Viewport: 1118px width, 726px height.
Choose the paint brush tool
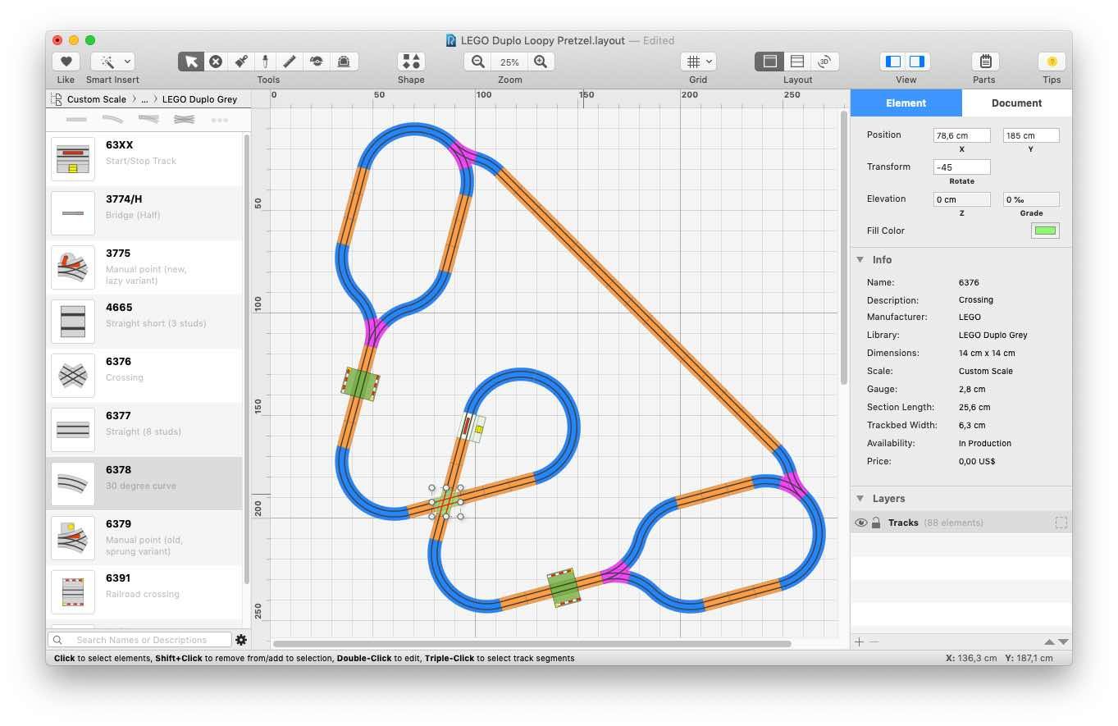241,62
